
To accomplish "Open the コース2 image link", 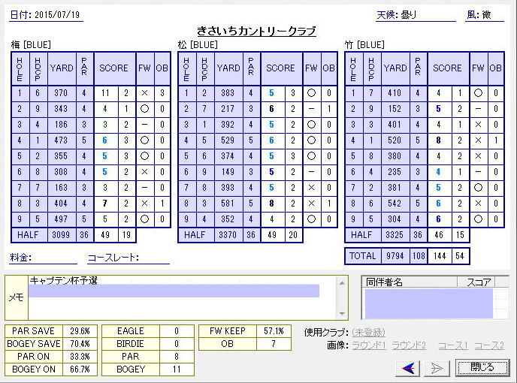I will coord(489,345).
